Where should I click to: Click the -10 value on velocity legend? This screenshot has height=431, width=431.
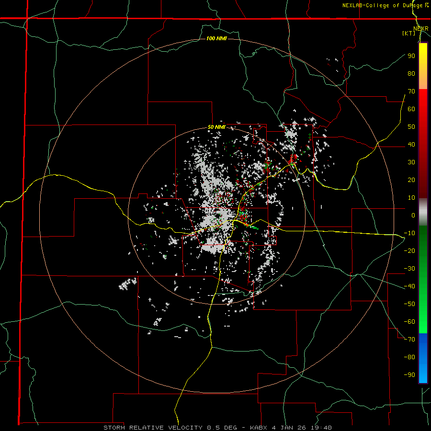409,233
